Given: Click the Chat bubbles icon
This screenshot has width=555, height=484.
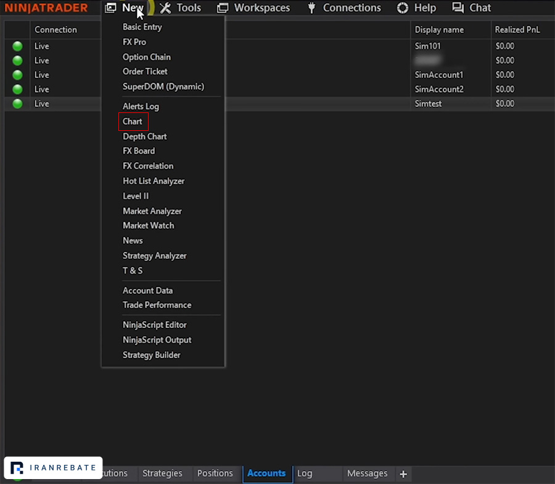Looking at the screenshot, I should point(458,8).
